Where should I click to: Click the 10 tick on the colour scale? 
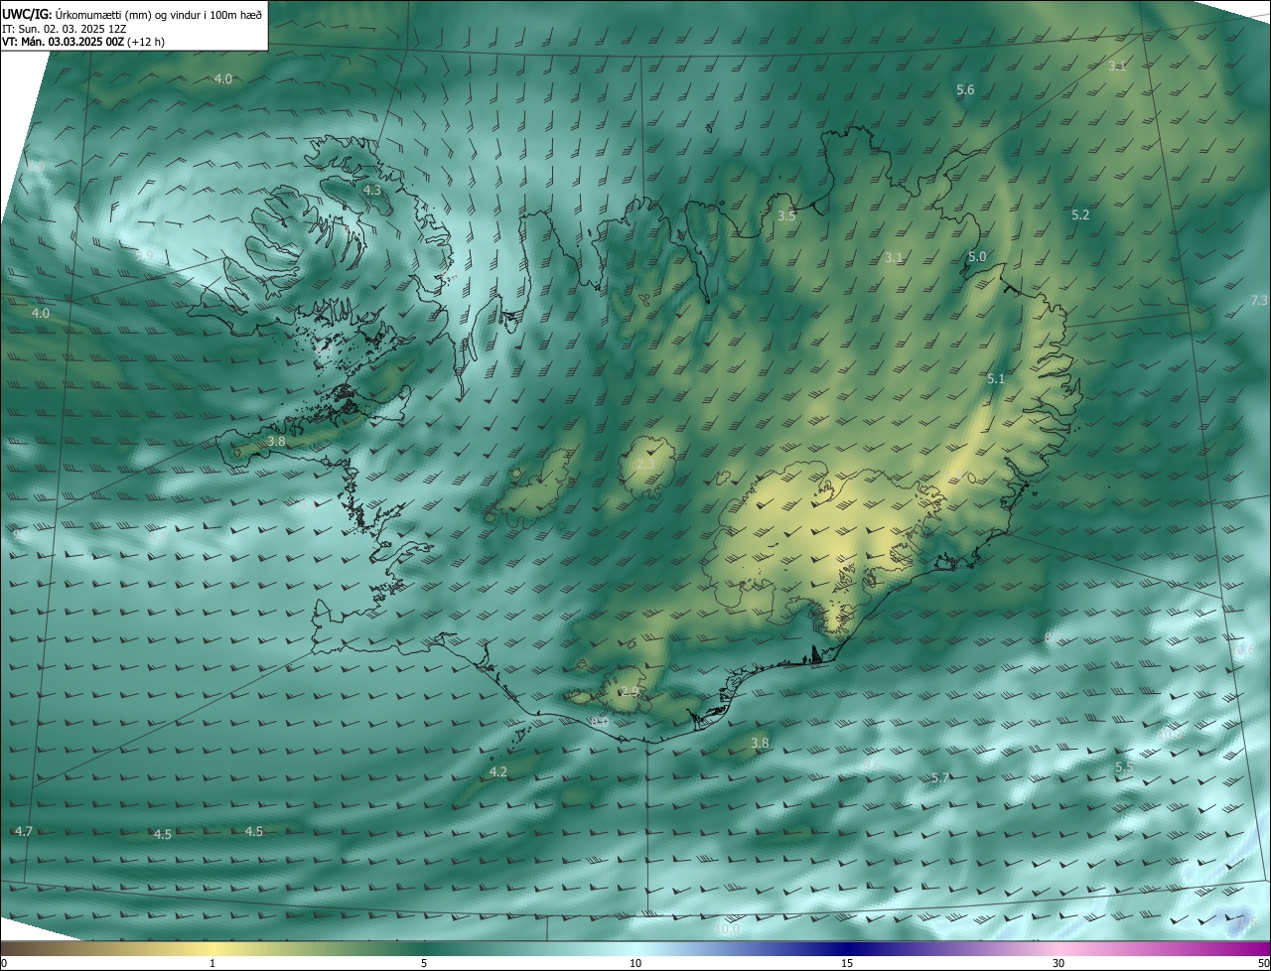tap(635, 963)
